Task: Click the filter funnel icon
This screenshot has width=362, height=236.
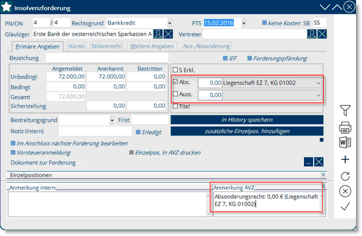Action: (x=345, y=110)
